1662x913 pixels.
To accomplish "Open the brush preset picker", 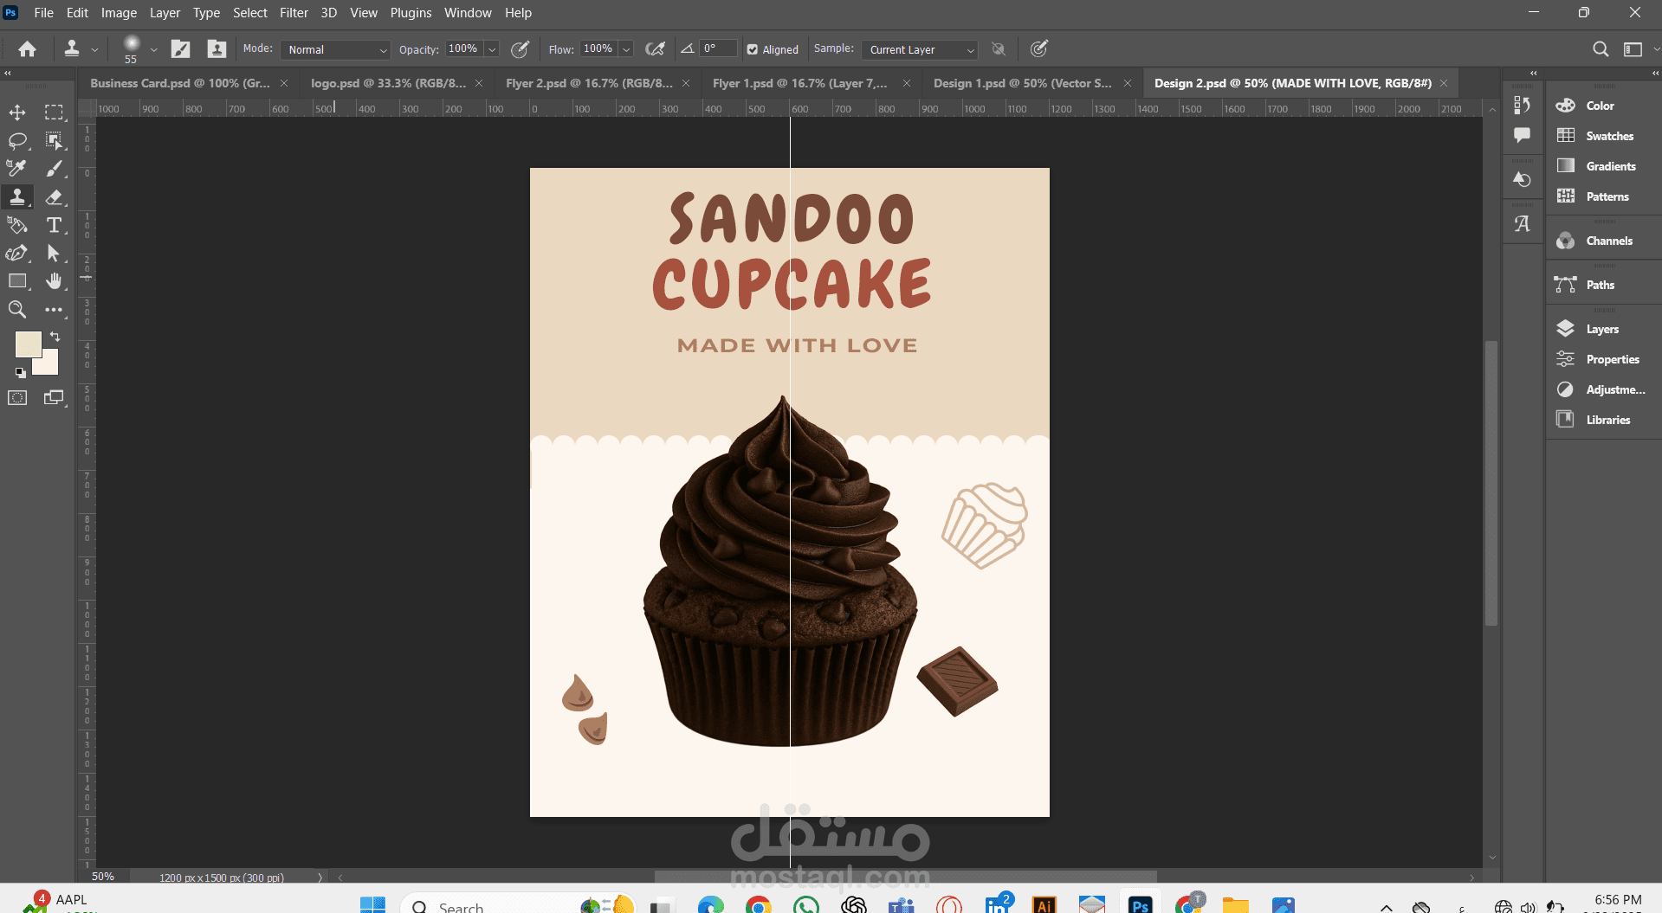I will pos(153,49).
